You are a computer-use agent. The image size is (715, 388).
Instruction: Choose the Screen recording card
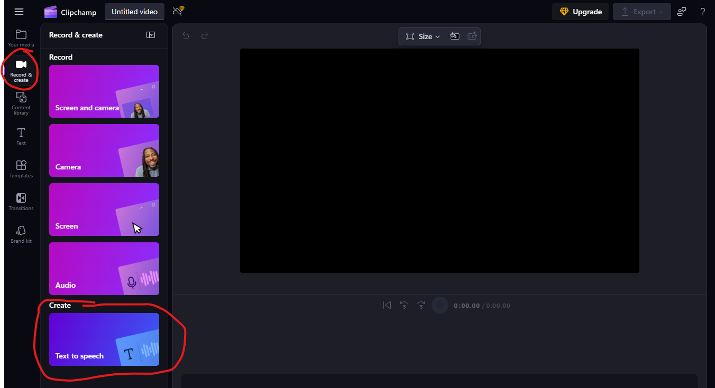(x=104, y=210)
